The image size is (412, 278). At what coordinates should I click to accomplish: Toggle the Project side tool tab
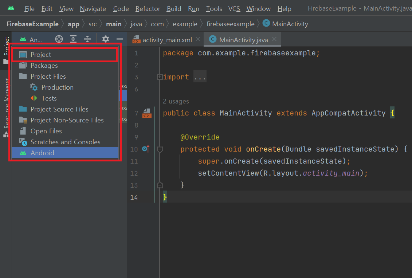pos(6,50)
